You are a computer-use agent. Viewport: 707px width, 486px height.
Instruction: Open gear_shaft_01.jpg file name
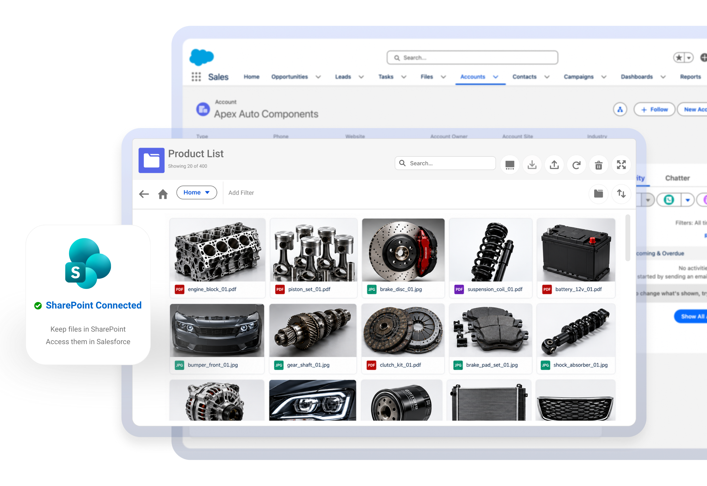[x=308, y=365]
